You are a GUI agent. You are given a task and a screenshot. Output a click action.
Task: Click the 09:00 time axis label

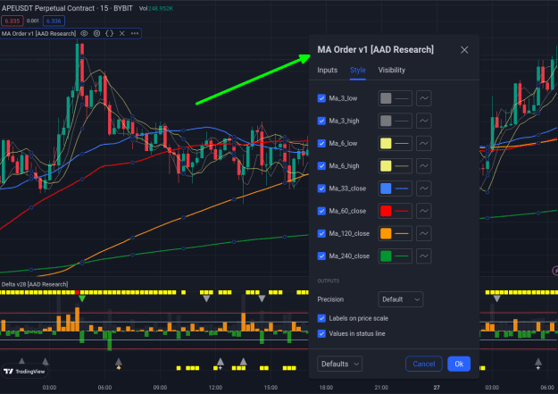tap(160, 388)
